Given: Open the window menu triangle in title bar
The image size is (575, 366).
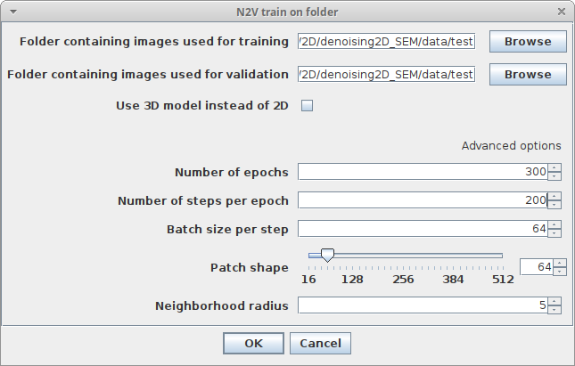Looking at the screenshot, I should pos(13,12).
